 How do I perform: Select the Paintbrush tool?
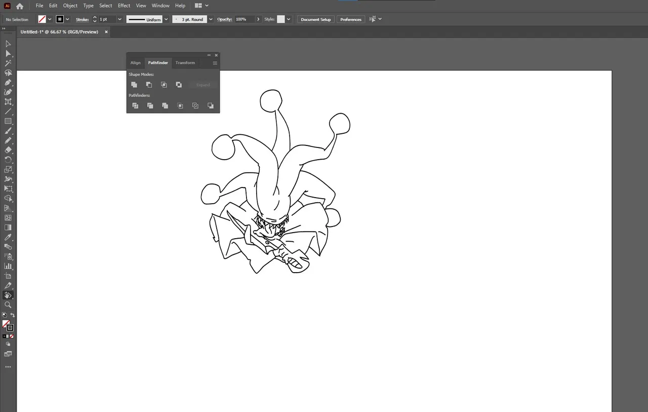8,131
